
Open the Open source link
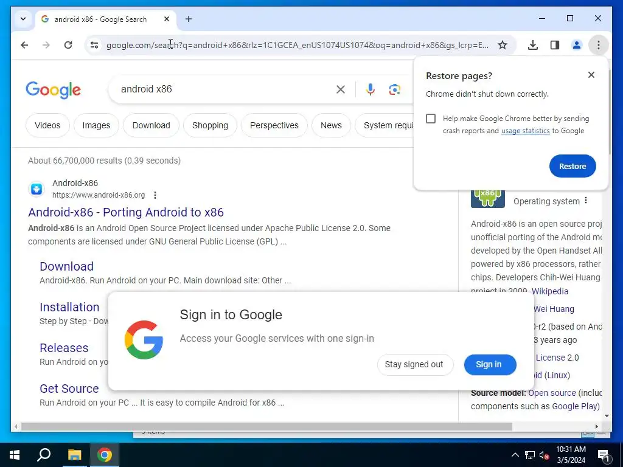[x=552, y=393]
